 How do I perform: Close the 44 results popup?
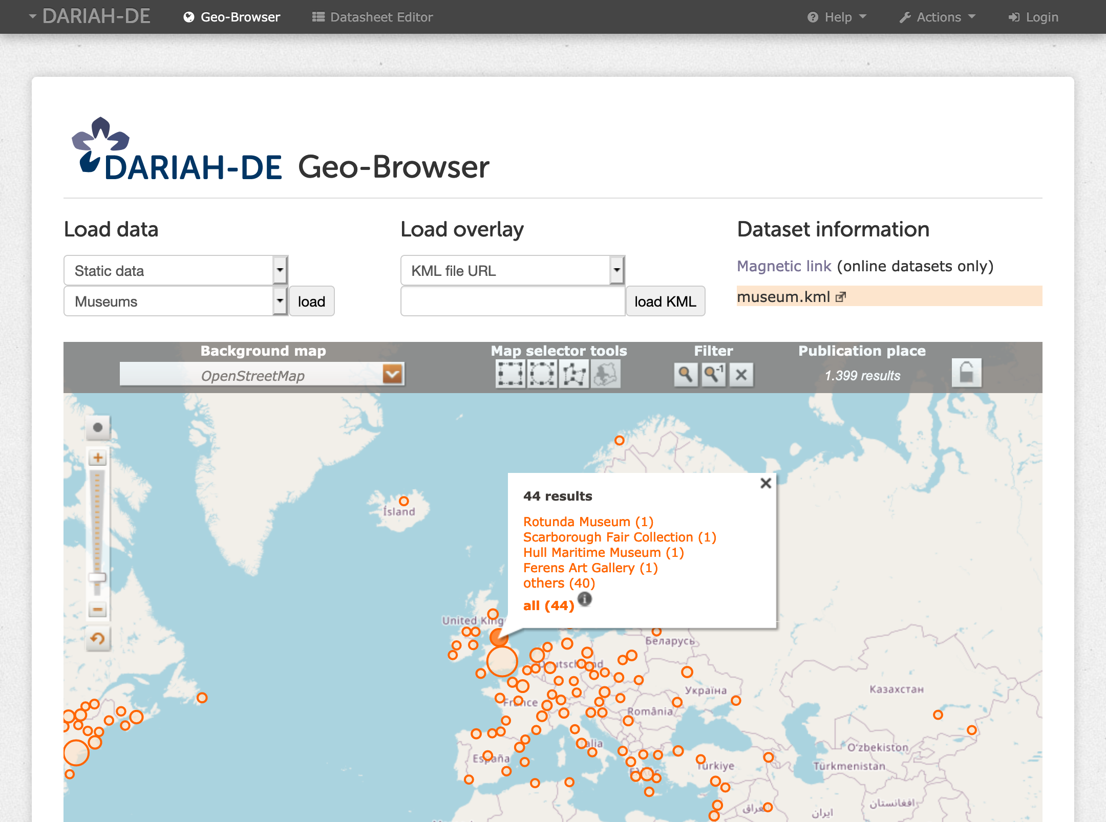(x=765, y=483)
